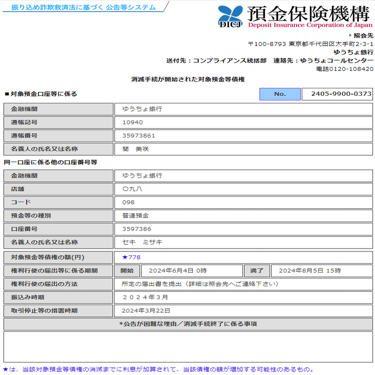
Task: Click transfer period ２０２４年３月
Action: (145, 297)
